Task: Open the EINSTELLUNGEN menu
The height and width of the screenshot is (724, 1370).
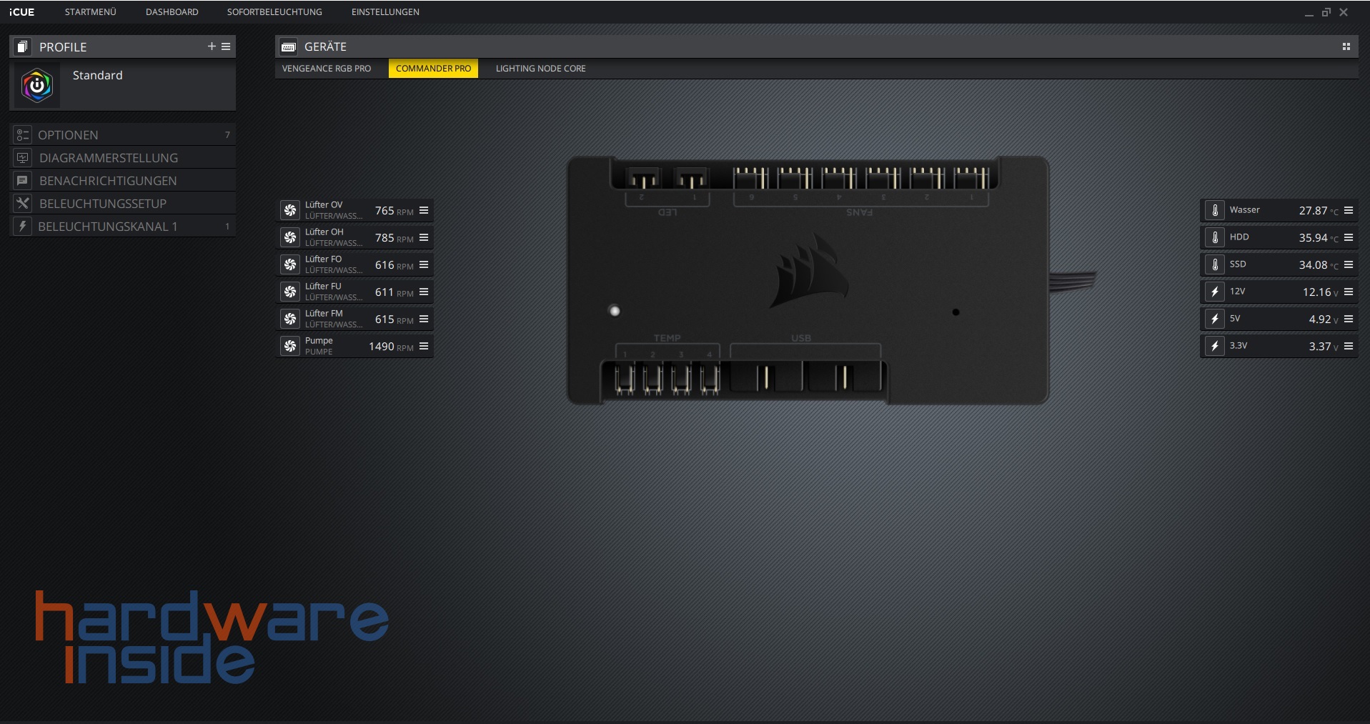Action: pyautogui.click(x=385, y=11)
